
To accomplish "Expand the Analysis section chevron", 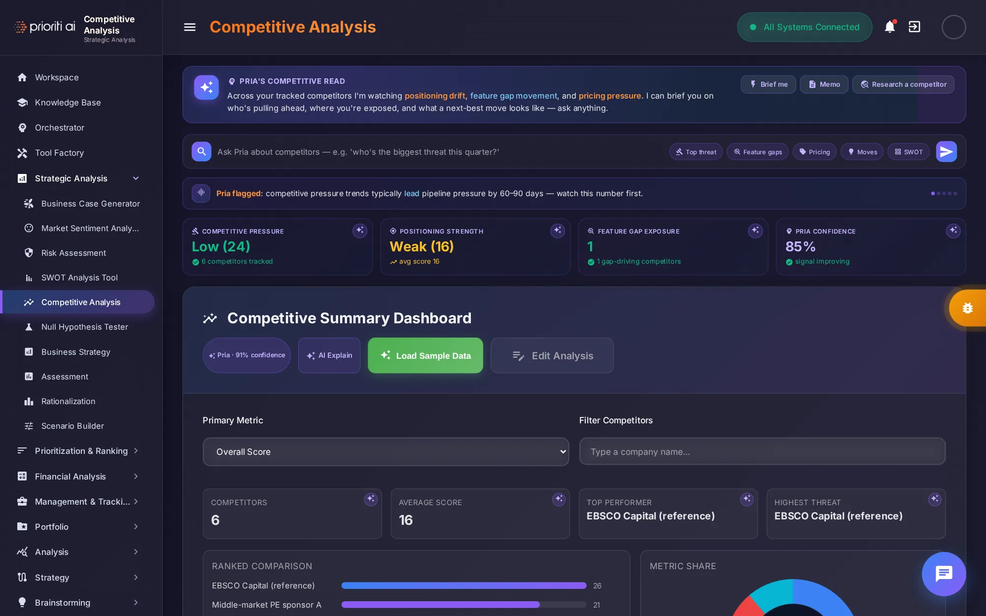I will (x=136, y=552).
